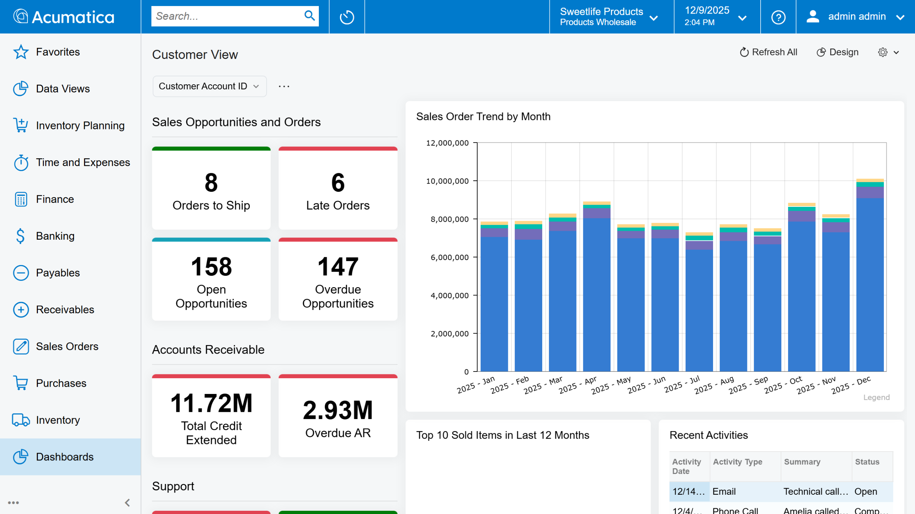This screenshot has width=915, height=514.
Task: Click the Design button
Action: point(837,52)
